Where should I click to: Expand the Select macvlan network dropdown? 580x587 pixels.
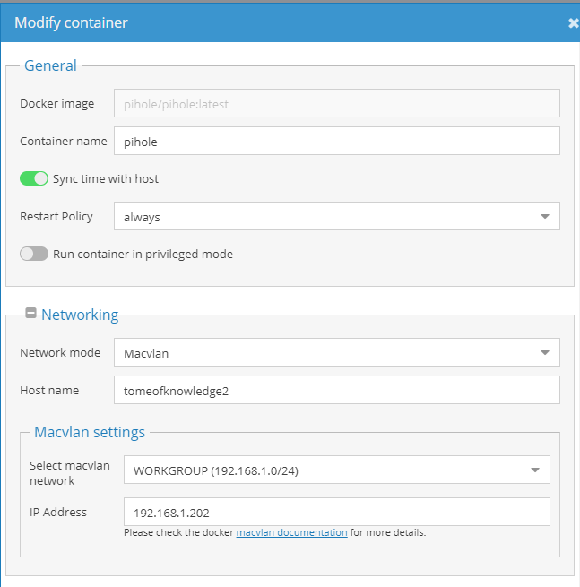point(337,470)
